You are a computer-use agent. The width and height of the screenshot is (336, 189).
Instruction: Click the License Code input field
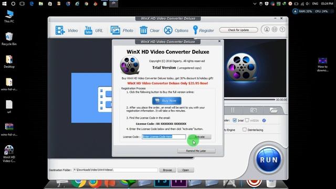pos(164,136)
